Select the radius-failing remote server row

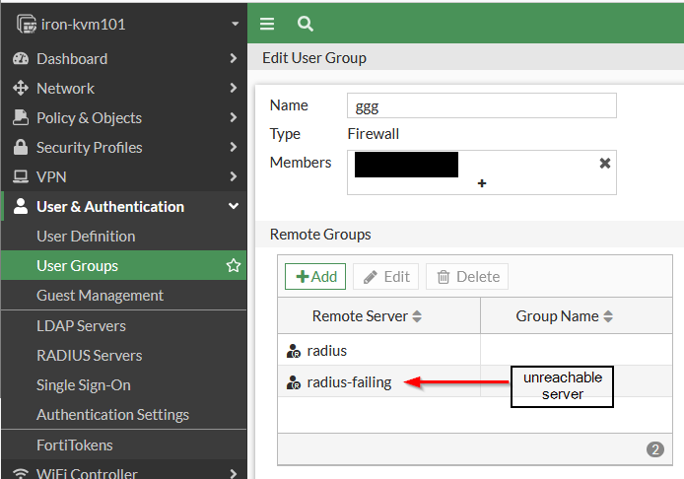[475, 381]
